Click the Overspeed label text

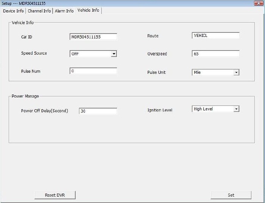(x=157, y=54)
